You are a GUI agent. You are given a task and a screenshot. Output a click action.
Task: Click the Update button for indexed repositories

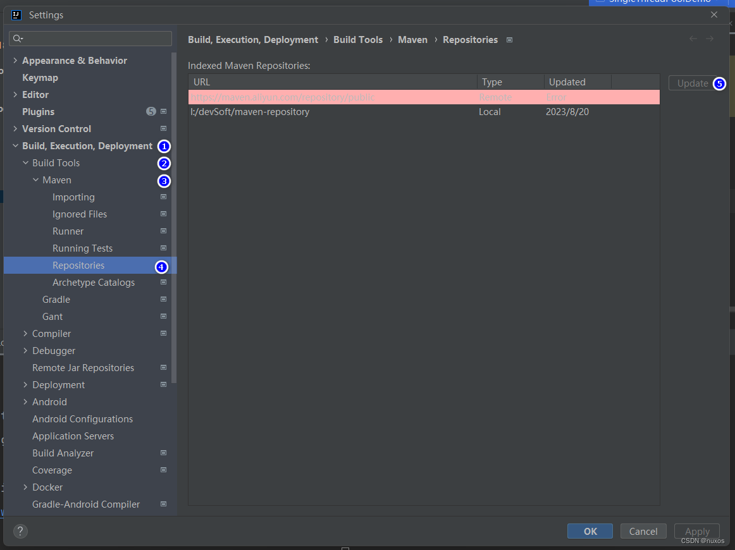point(693,83)
